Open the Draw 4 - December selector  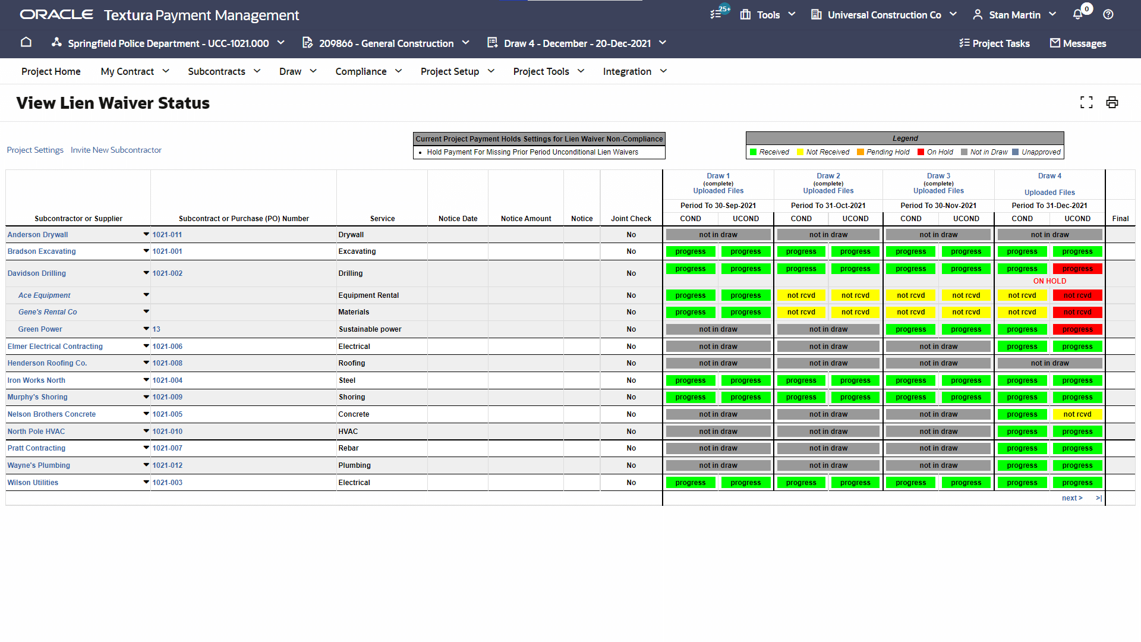[x=577, y=43]
